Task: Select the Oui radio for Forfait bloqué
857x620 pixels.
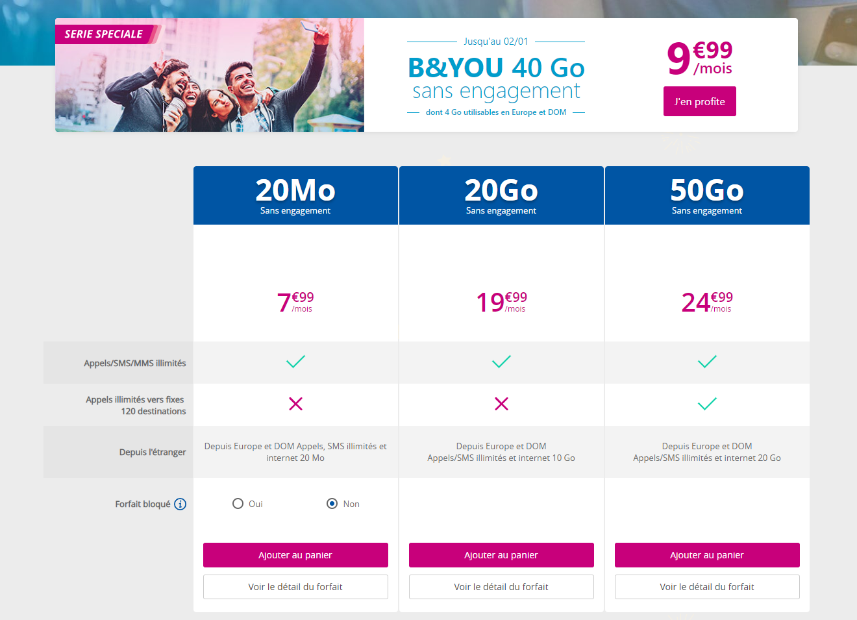Action: click(238, 504)
